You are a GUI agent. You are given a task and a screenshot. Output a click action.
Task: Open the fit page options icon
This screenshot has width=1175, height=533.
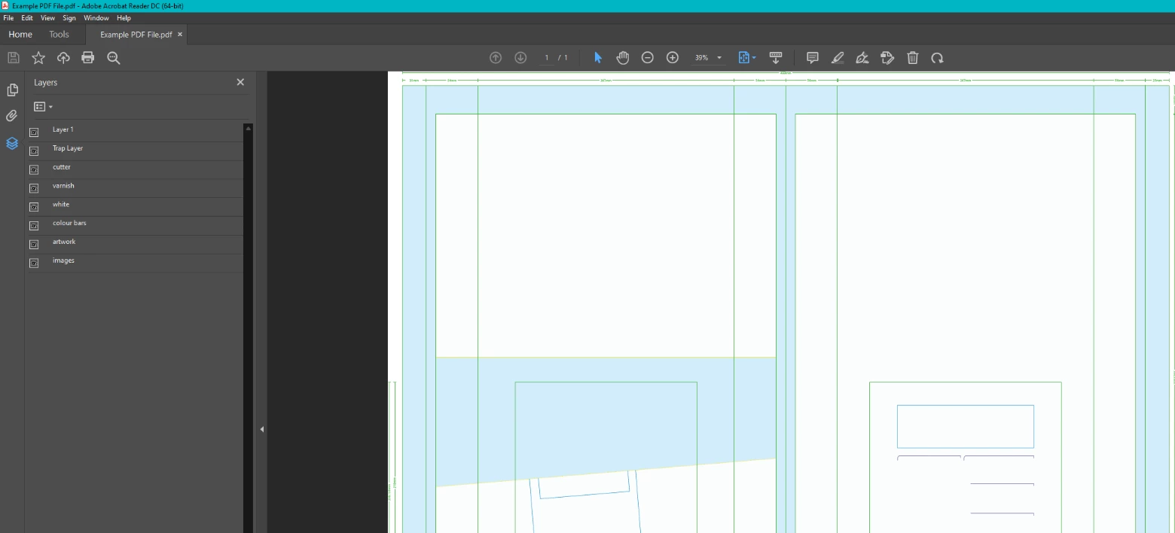tap(746, 58)
